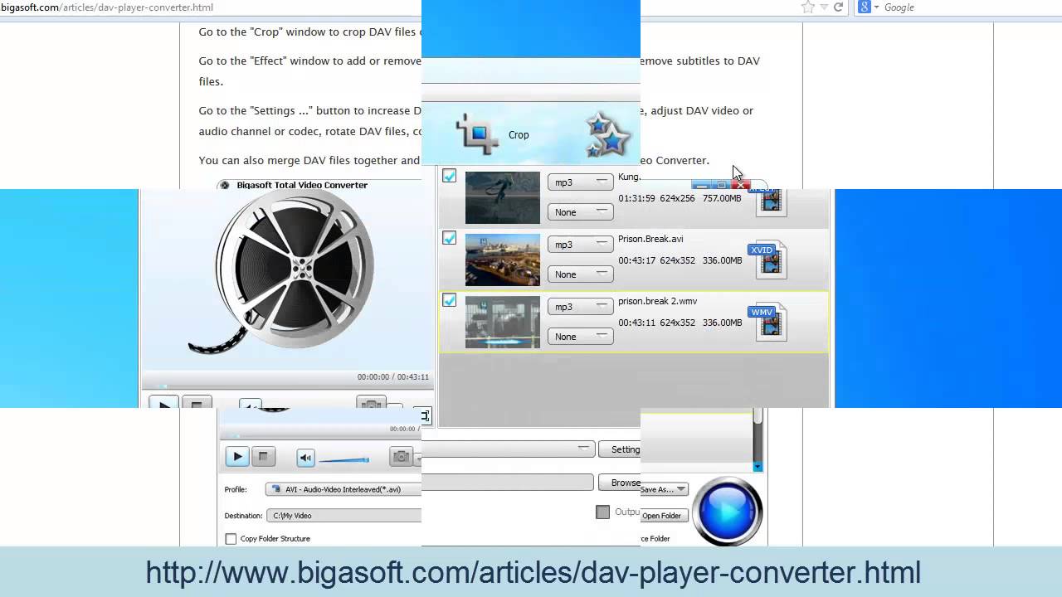Open the Google search engine icon menu
The width and height of the screenshot is (1062, 597).
pyautogui.click(x=868, y=7)
